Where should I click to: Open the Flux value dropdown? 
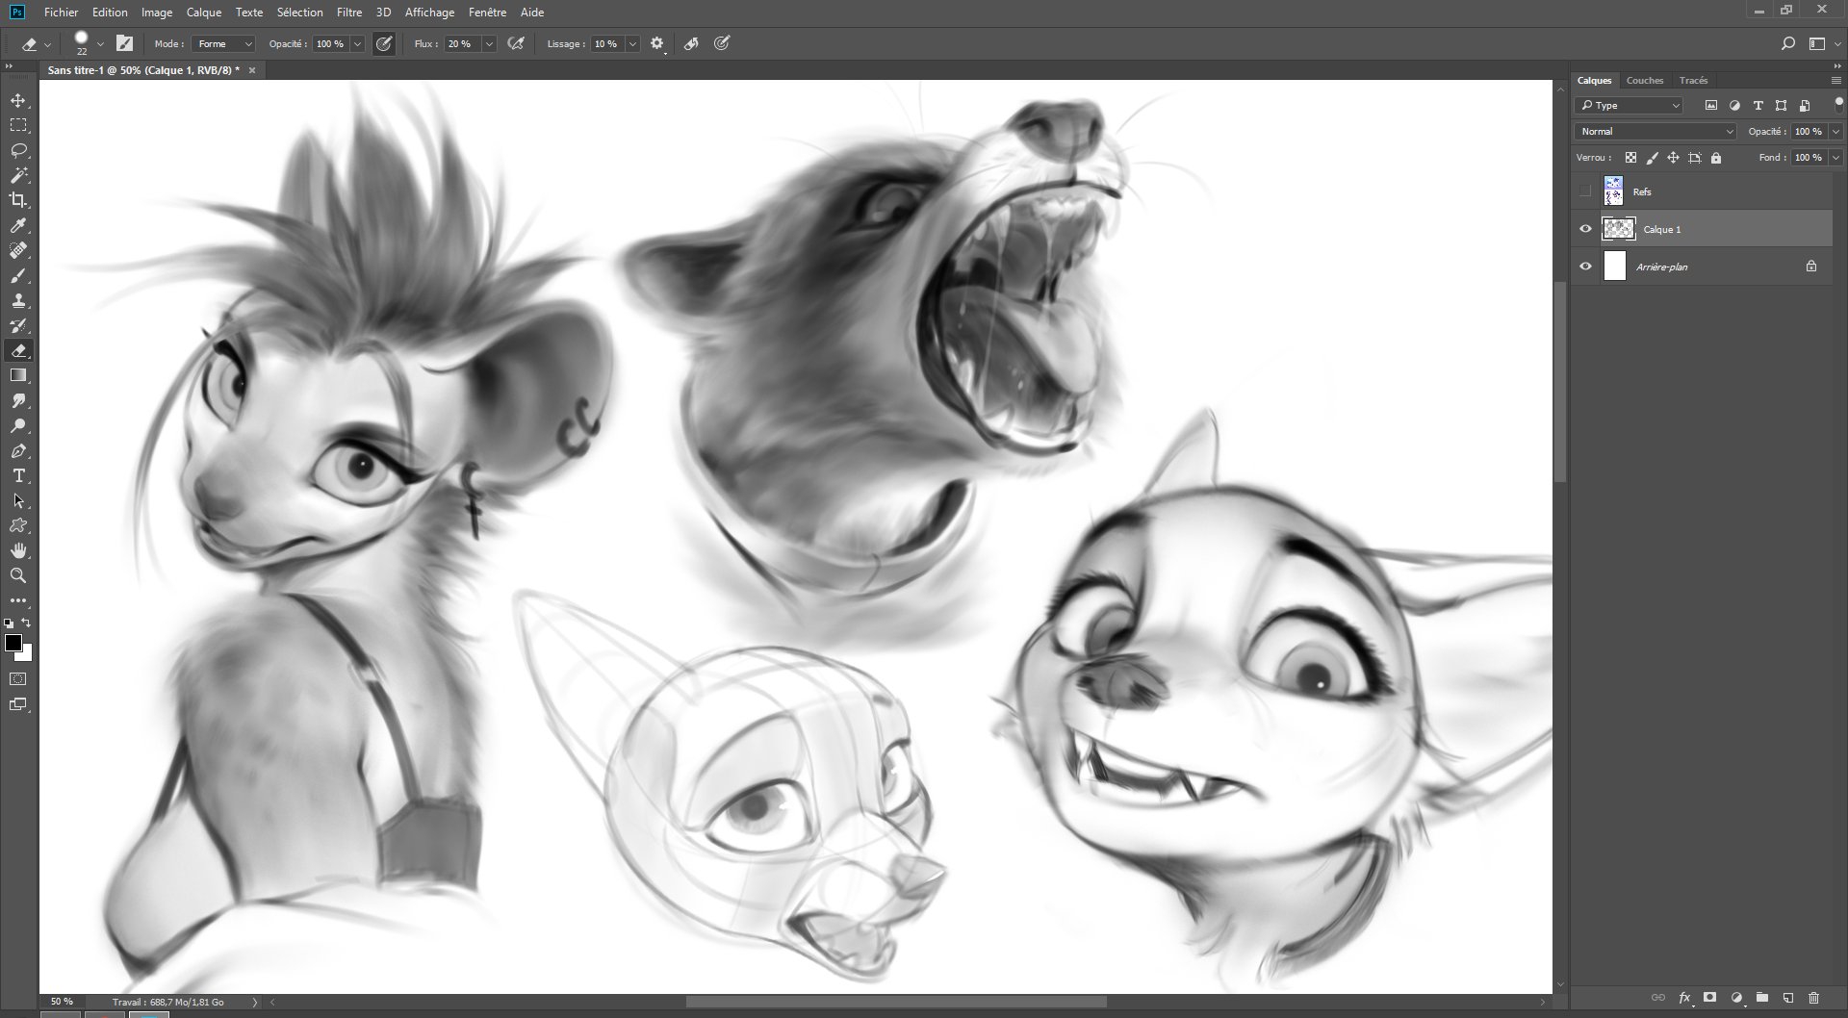(x=489, y=43)
